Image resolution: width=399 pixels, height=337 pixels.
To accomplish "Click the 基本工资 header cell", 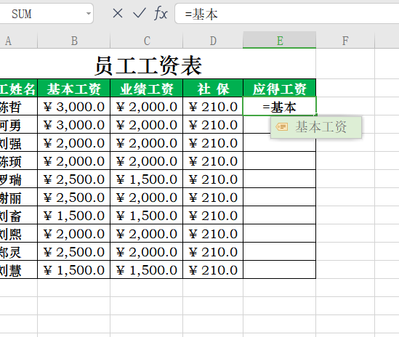I will [x=74, y=89].
